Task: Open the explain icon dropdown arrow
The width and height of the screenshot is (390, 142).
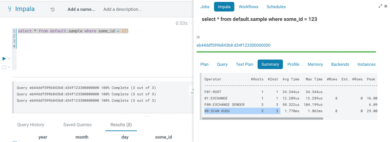Action: coord(9,67)
